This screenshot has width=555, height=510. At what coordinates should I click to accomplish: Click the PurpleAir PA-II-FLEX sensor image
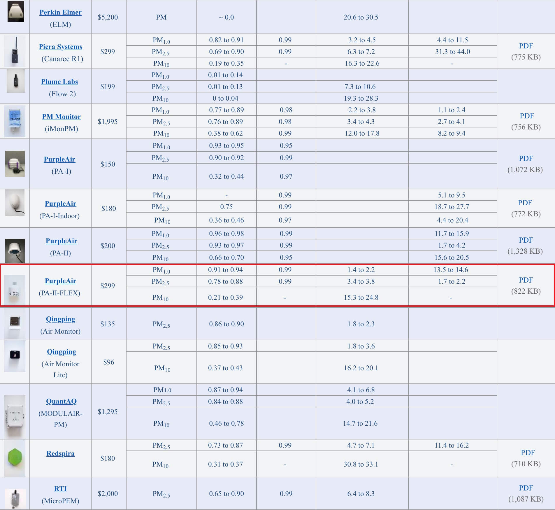pos(15,289)
